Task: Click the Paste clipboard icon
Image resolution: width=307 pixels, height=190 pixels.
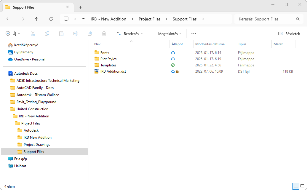Action: [x=61, y=33]
